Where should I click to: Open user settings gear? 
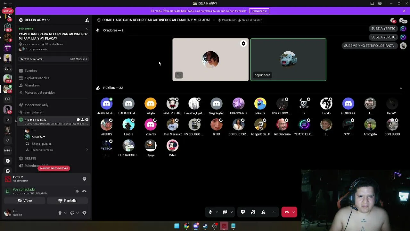[x=84, y=213]
